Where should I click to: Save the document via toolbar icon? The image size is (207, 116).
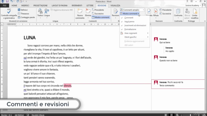click(x=7, y=1)
